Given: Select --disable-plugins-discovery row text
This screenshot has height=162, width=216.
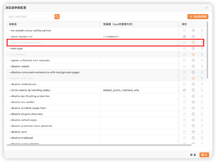Looking at the screenshot, I should tap(26, 114).
